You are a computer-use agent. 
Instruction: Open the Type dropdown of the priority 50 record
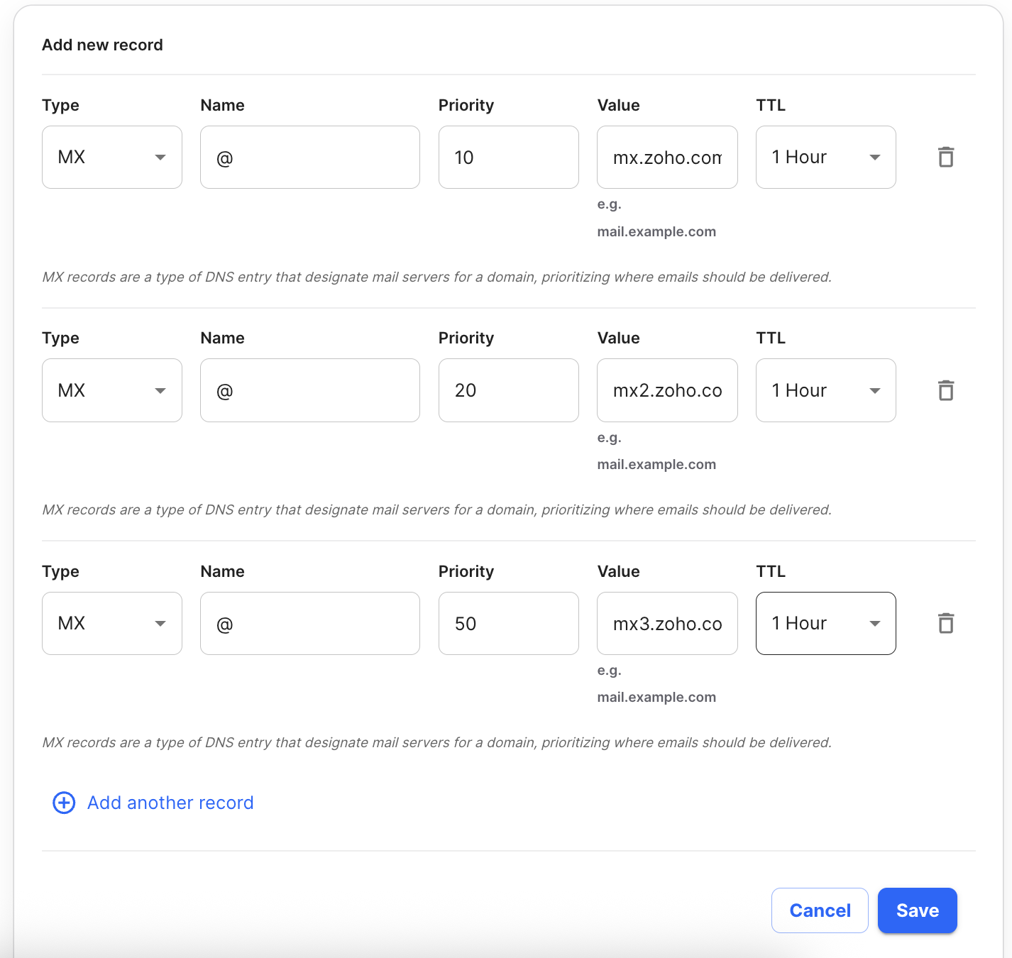112,623
